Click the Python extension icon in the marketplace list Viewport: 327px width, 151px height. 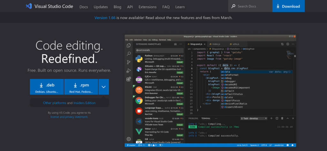pyautogui.click(x=139, y=59)
